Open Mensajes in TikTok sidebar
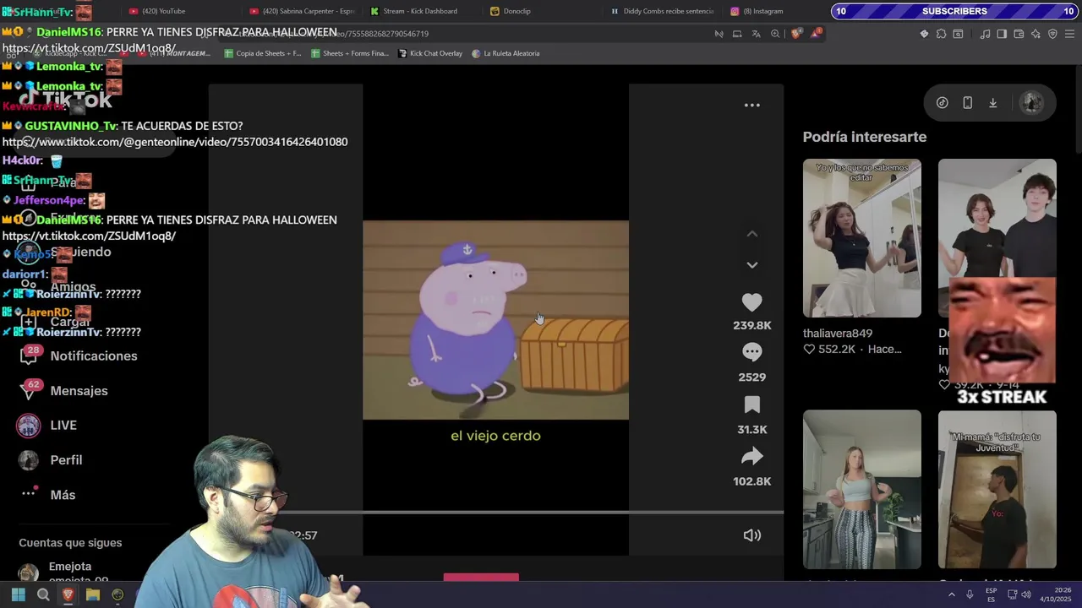1082x608 pixels. pyautogui.click(x=79, y=390)
